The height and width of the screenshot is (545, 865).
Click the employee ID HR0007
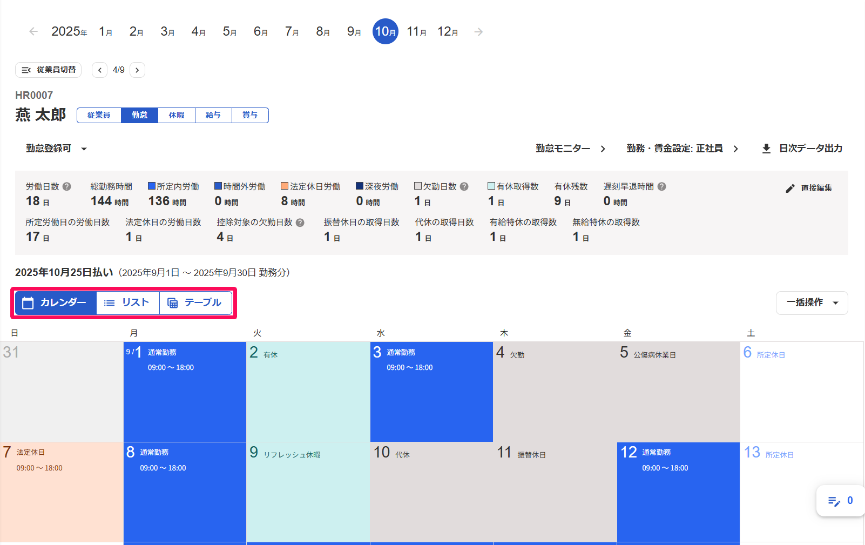tap(34, 96)
